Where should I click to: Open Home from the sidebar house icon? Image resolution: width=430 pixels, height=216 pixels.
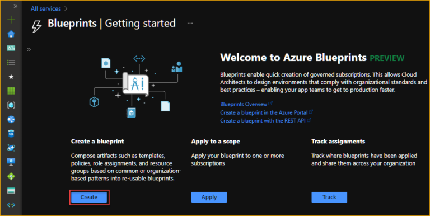(x=11, y=34)
